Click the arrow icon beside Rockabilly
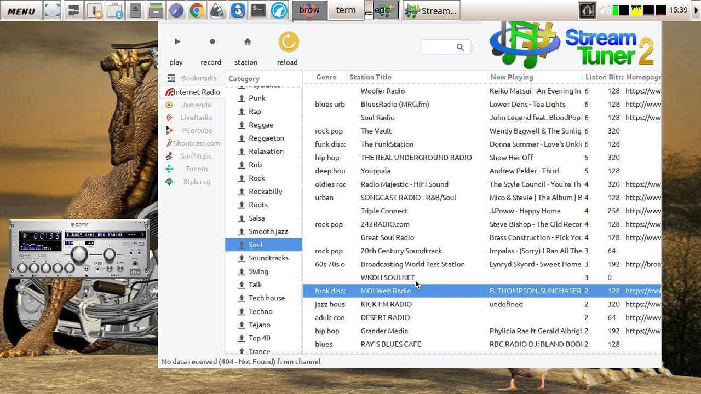 point(242,192)
